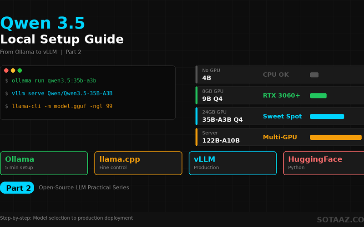Click 'Step-by-step: Model selection to production deployment' text
The height and width of the screenshot is (227, 364).
66,218
